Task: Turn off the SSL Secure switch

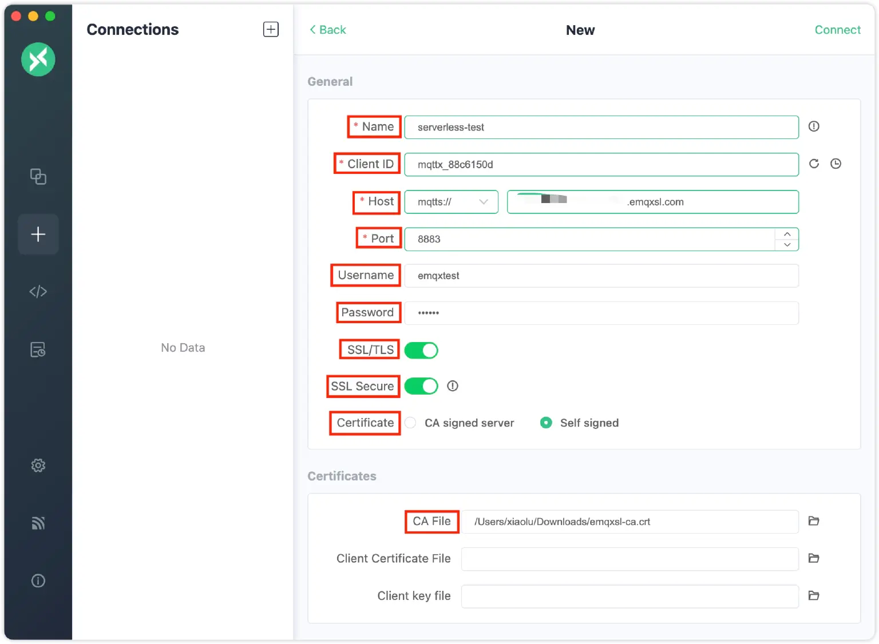Action: (x=421, y=386)
